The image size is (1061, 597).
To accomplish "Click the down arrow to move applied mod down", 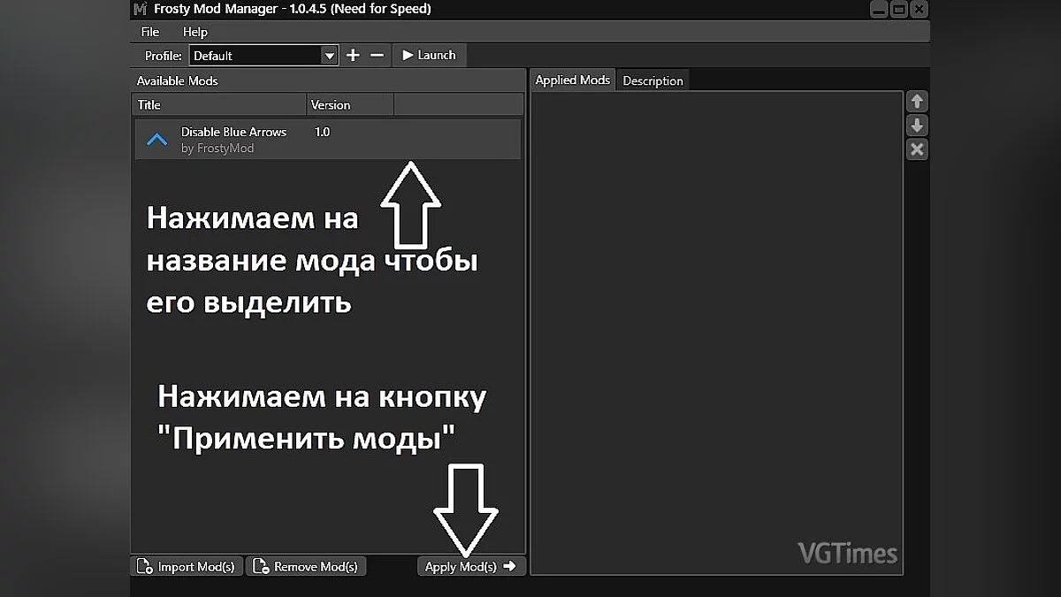I will (917, 125).
